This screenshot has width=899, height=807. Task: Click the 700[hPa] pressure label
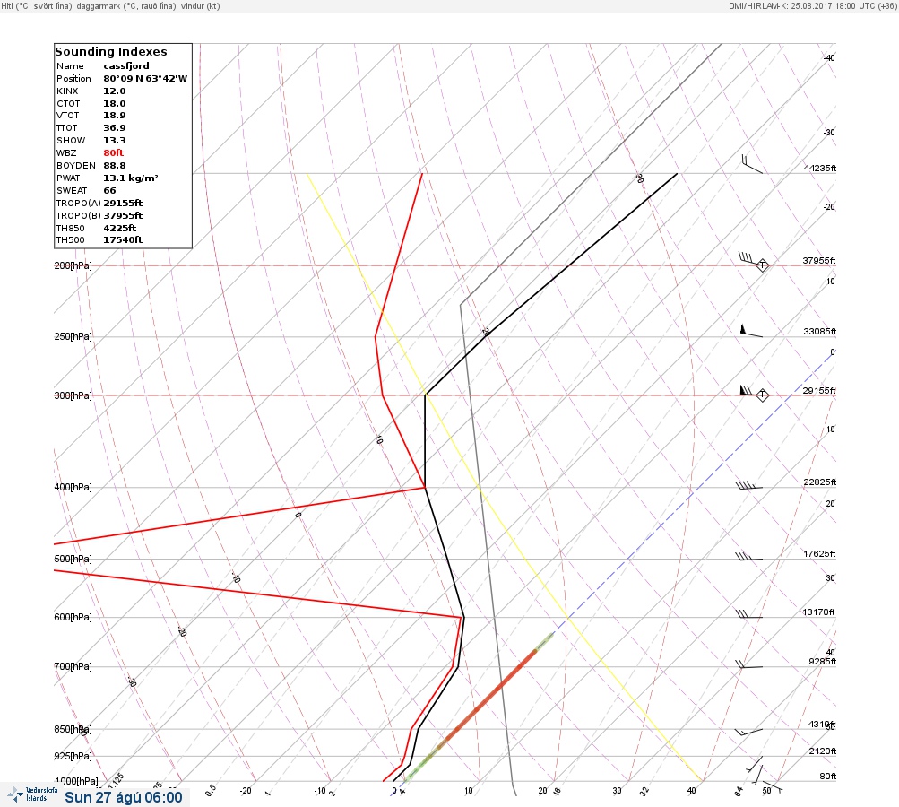[x=73, y=666]
